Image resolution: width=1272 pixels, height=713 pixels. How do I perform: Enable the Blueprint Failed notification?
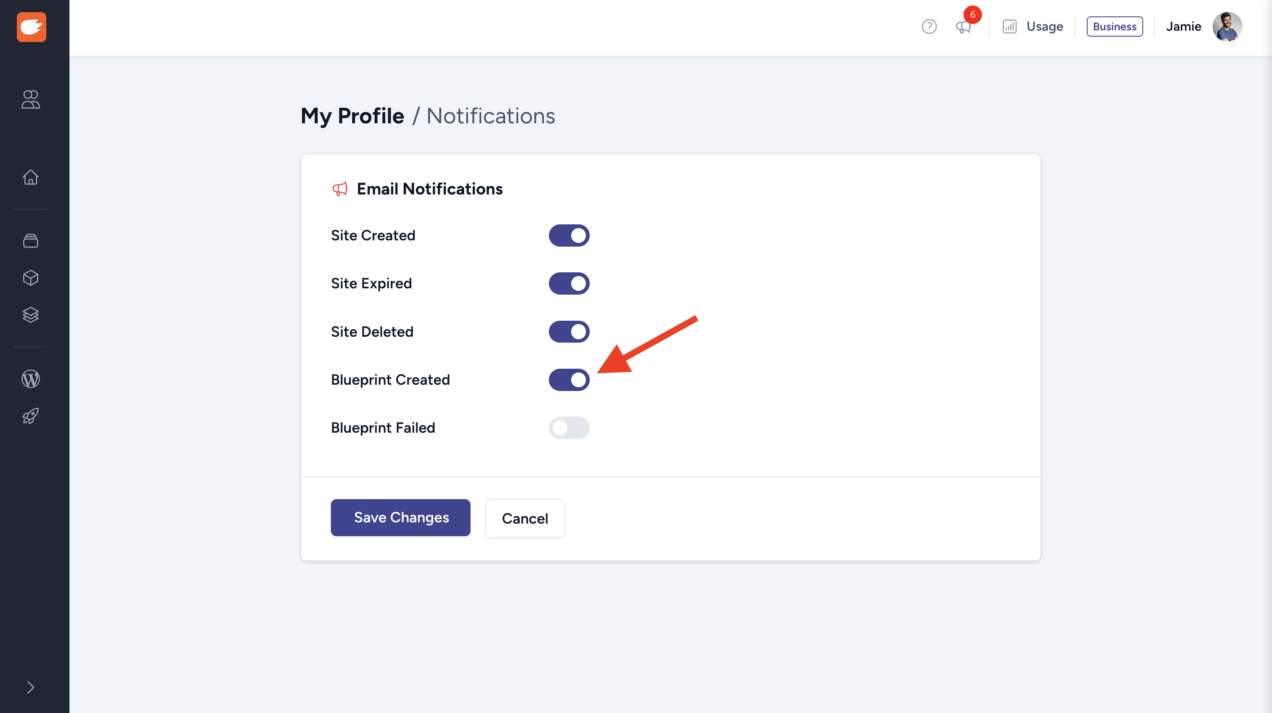click(569, 428)
